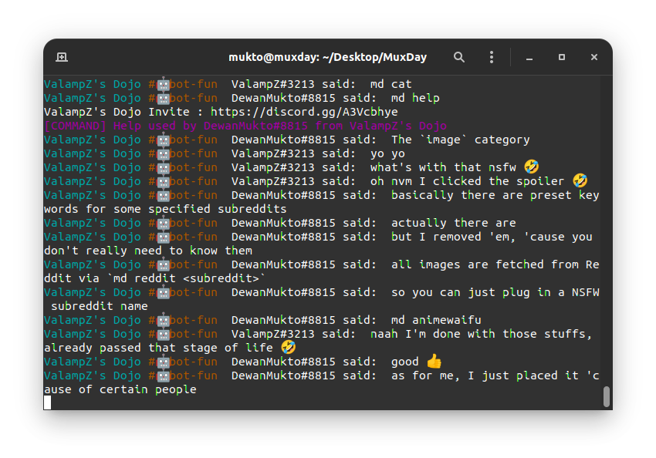Image resolution: width=656 pixels, height=458 pixels.
Task: Click the laughing emoji after "spoiler"
Action: point(580,181)
